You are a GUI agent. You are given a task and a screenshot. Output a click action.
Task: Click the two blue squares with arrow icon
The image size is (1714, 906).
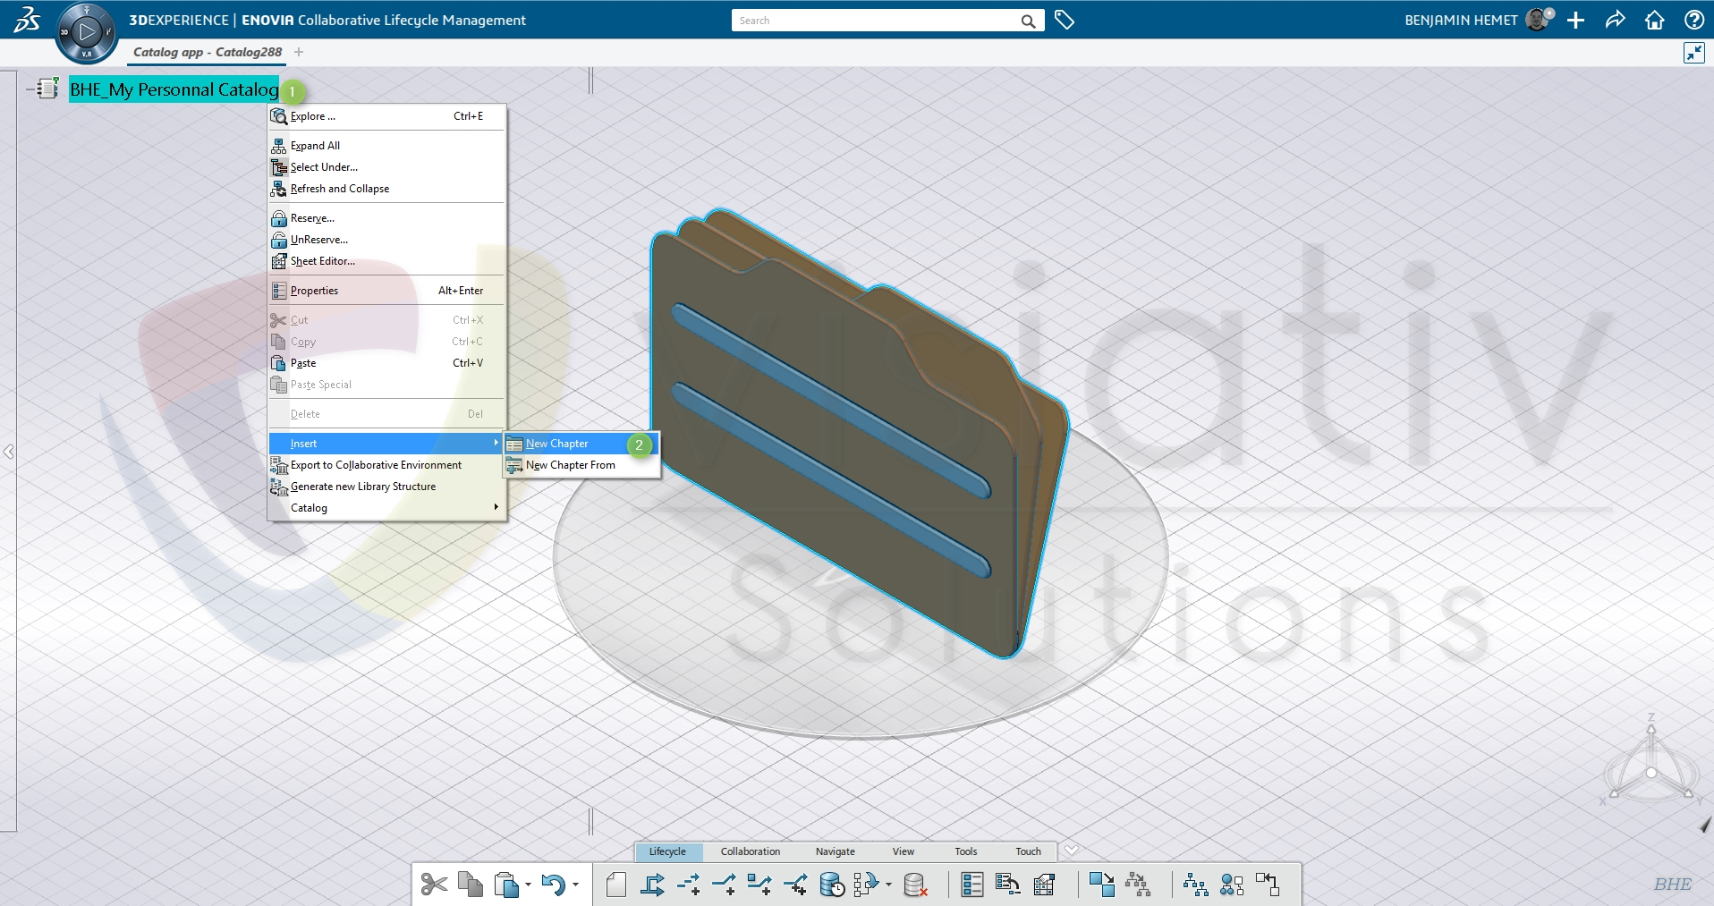click(x=1102, y=885)
